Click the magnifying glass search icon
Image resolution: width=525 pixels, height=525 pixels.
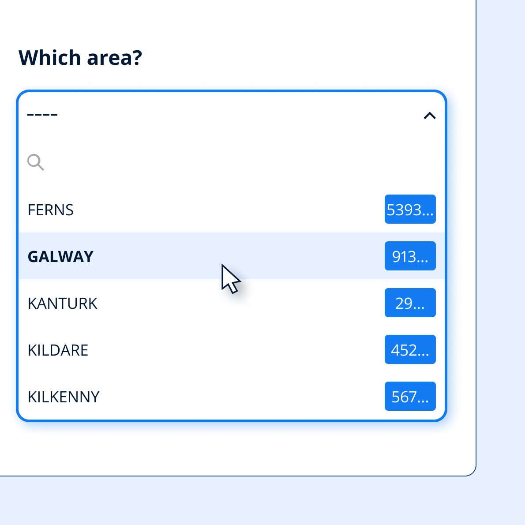tap(35, 162)
